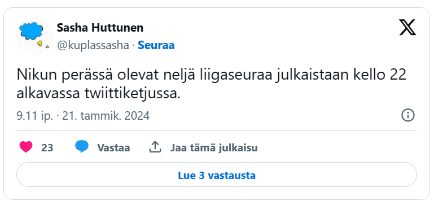This screenshot has width=434, height=205.
Task: Open the blue cloud profile avatar
Action: point(35,36)
